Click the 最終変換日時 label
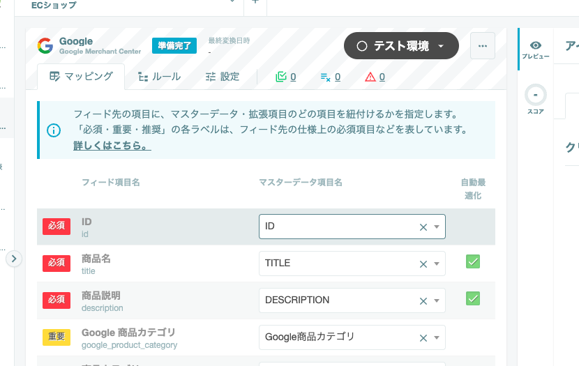579x366 pixels. pos(229,40)
